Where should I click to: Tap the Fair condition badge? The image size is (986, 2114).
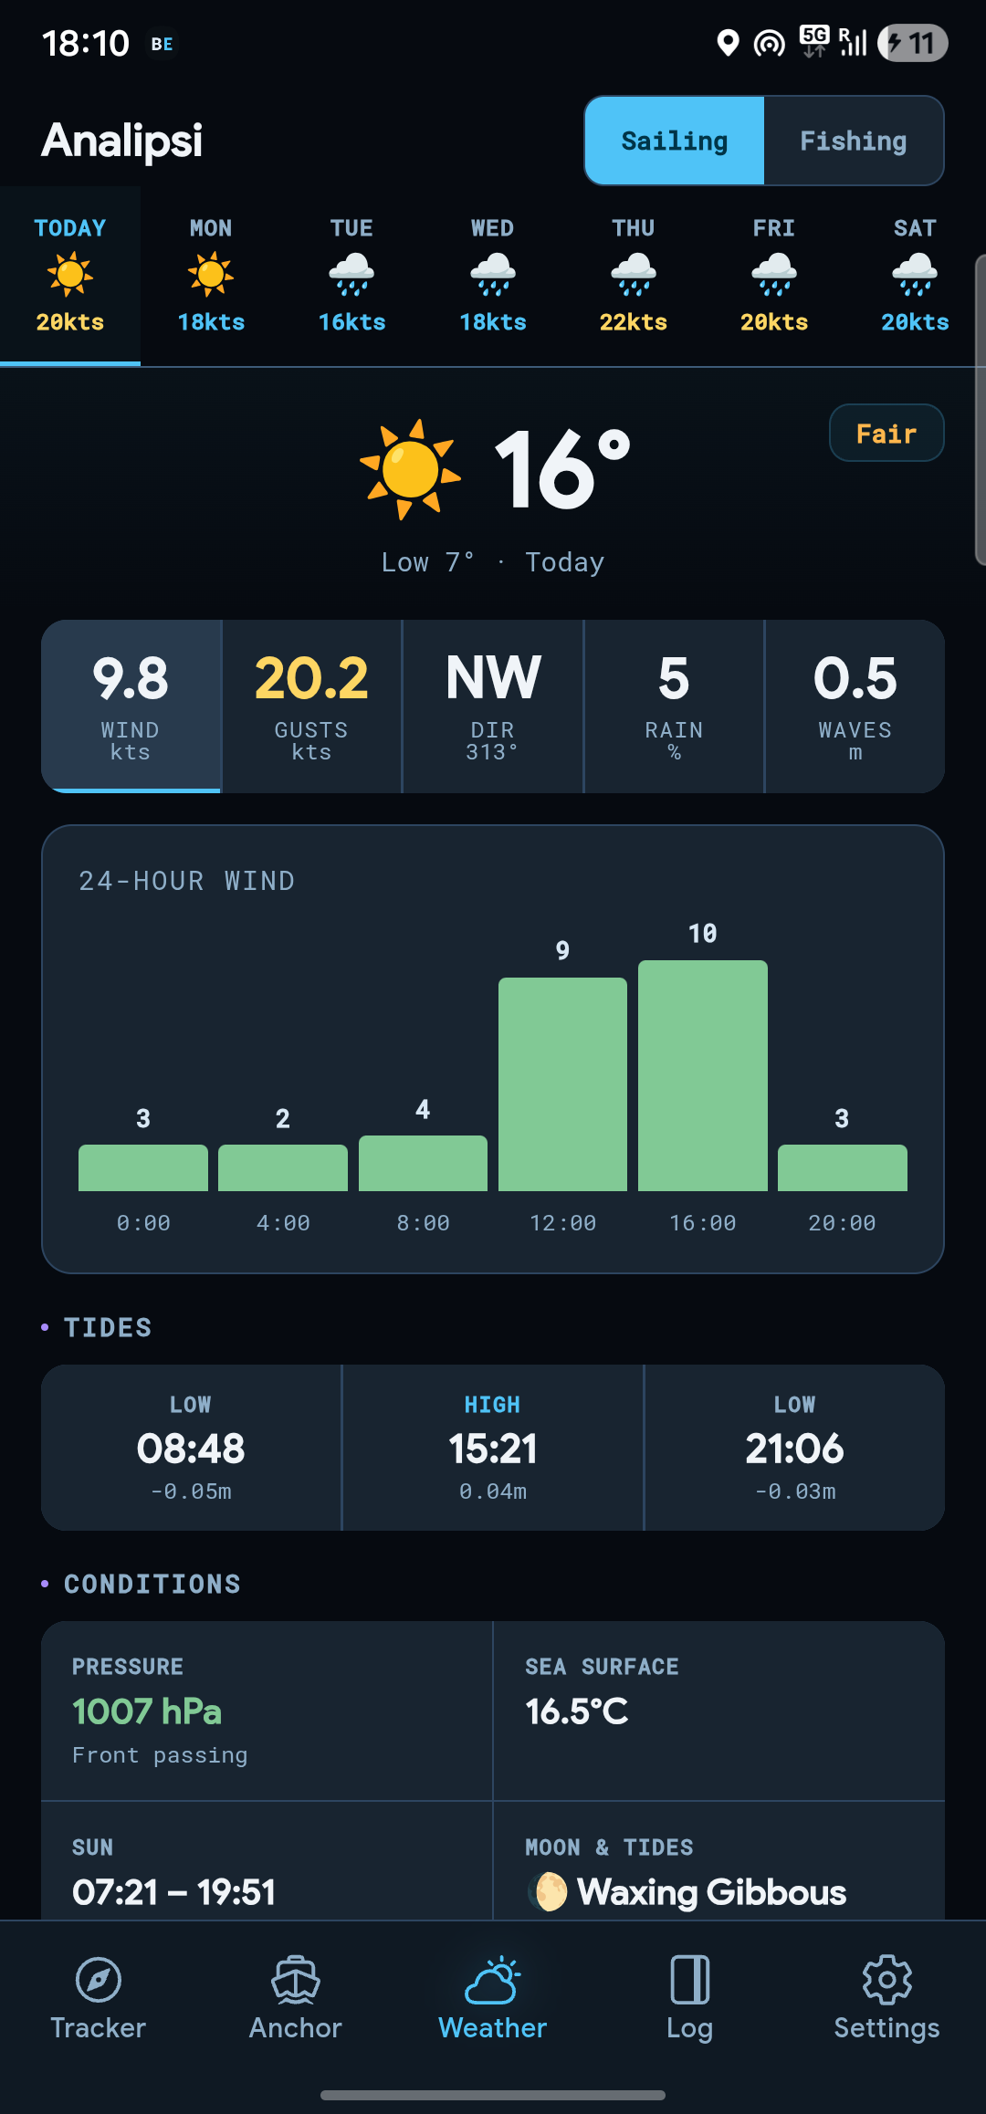[886, 433]
